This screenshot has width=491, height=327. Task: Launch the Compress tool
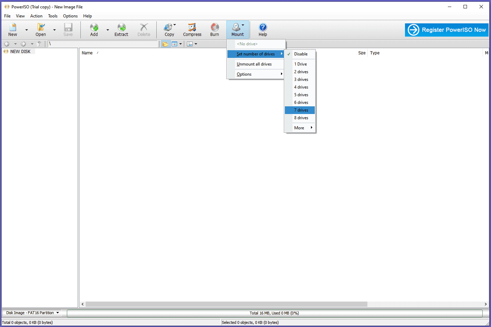point(192,30)
